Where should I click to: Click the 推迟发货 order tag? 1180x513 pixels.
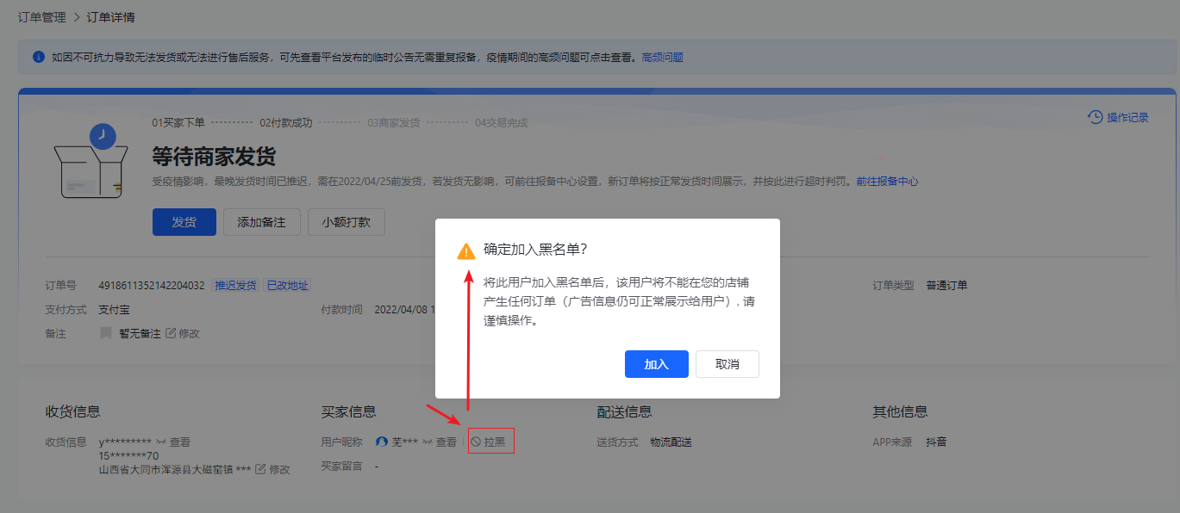pos(235,286)
